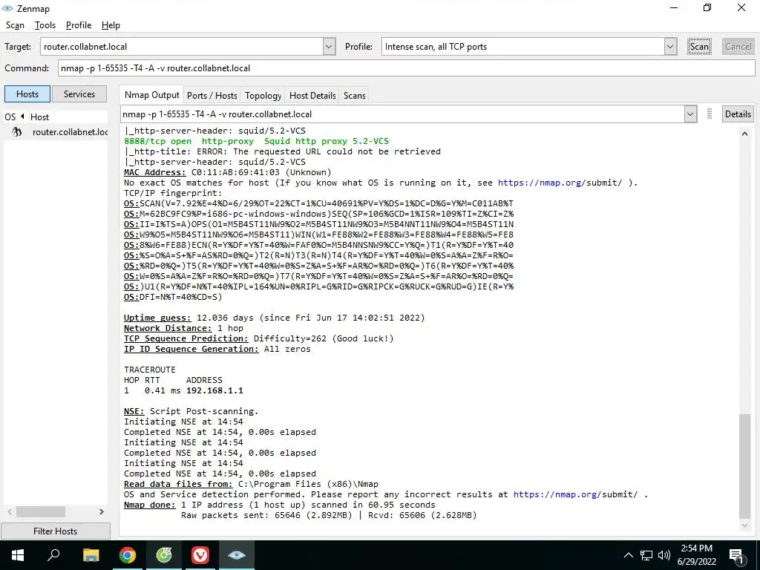
Task: Select the Hosts toggle button
Action: pos(27,94)
